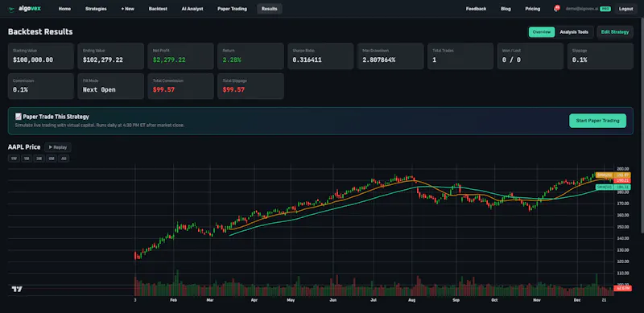
Task: Click the TradingView logo on chart
Action: click(17, 289)
